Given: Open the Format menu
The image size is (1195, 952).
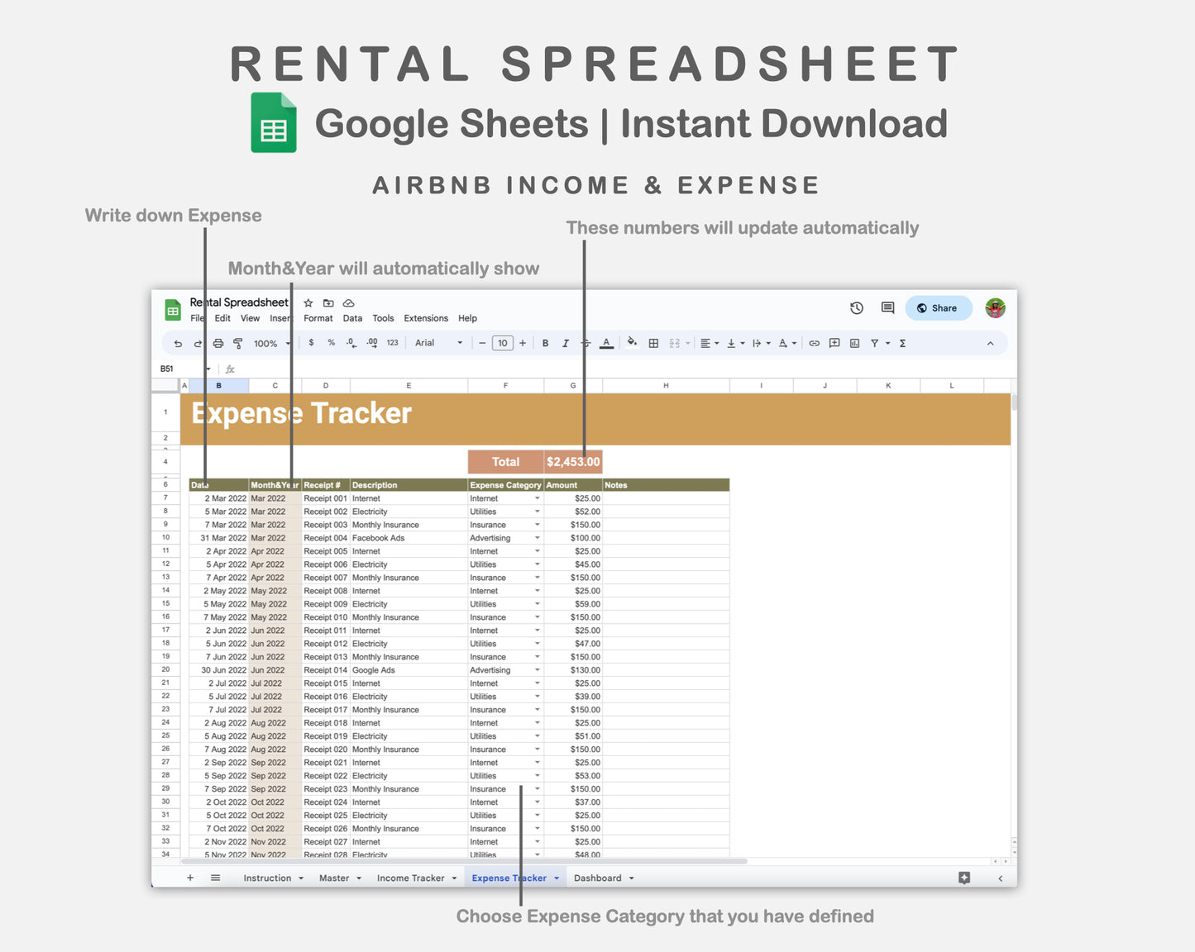Looking at the screenshot, I should pyautogui.click(x=318, y=317).
